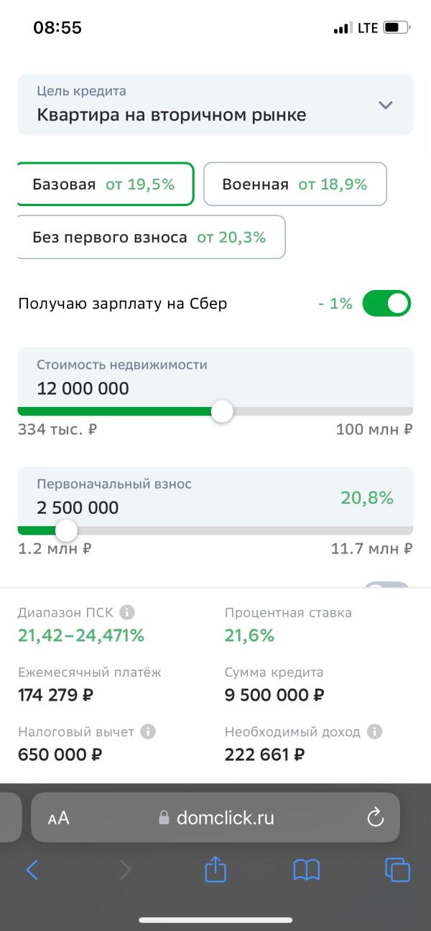This screenshot has height=931, width=431.
Task: Disable Получаю зарплату на Сбер switch
Action: click(x=386, y=304)
